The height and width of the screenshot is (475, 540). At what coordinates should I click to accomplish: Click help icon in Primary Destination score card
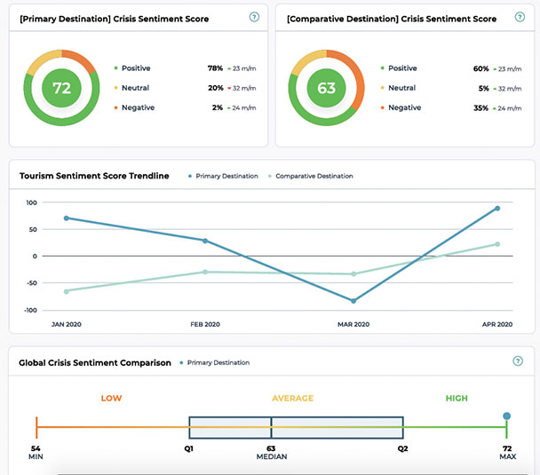point(255,17)
